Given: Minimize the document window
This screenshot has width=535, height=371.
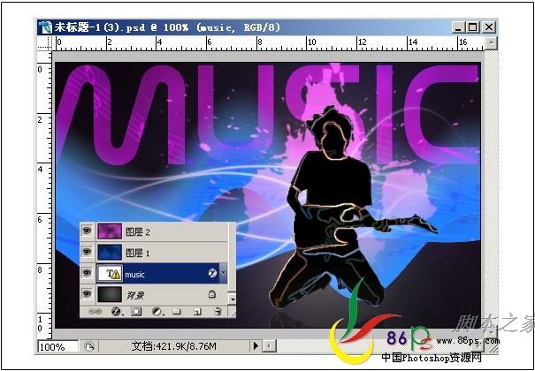Looking at the screenshot, I should click(458, 27).
